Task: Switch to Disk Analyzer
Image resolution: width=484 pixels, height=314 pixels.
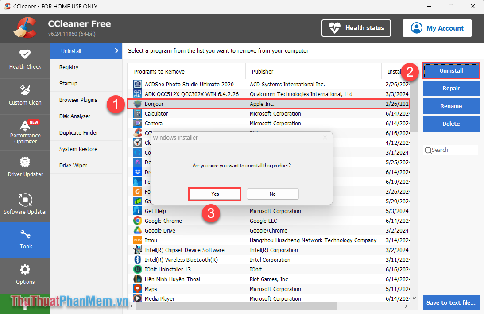Action: (86, 116)
